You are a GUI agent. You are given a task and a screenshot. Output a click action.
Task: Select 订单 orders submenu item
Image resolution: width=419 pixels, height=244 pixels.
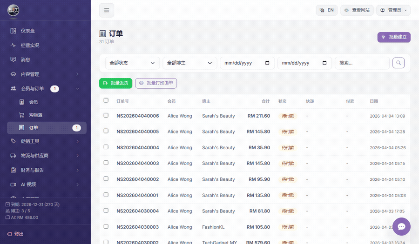click(x=47, y=128)
